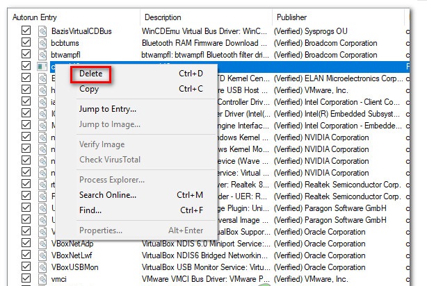427x286 pixels.
Task: Click the file icon beside btwampfl
Action: point(42,55)
